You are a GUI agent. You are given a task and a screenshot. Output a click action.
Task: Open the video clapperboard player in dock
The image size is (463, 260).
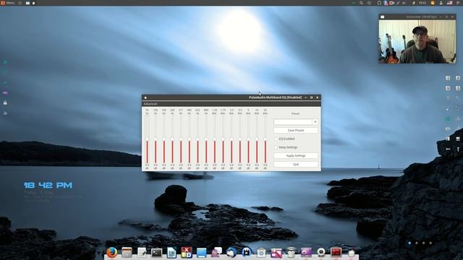246,253
